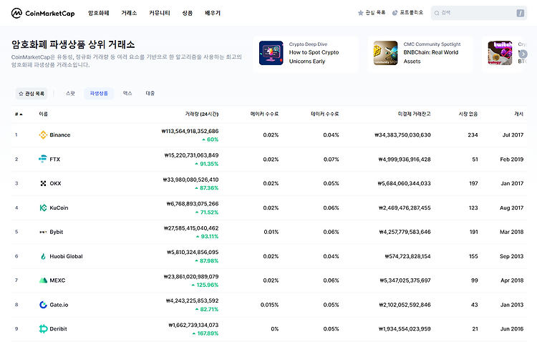Click OKX open interest ₩5,684,060,344,033
Image resolution: width=537 pixels, height=342 pixels.
(404, 183)
